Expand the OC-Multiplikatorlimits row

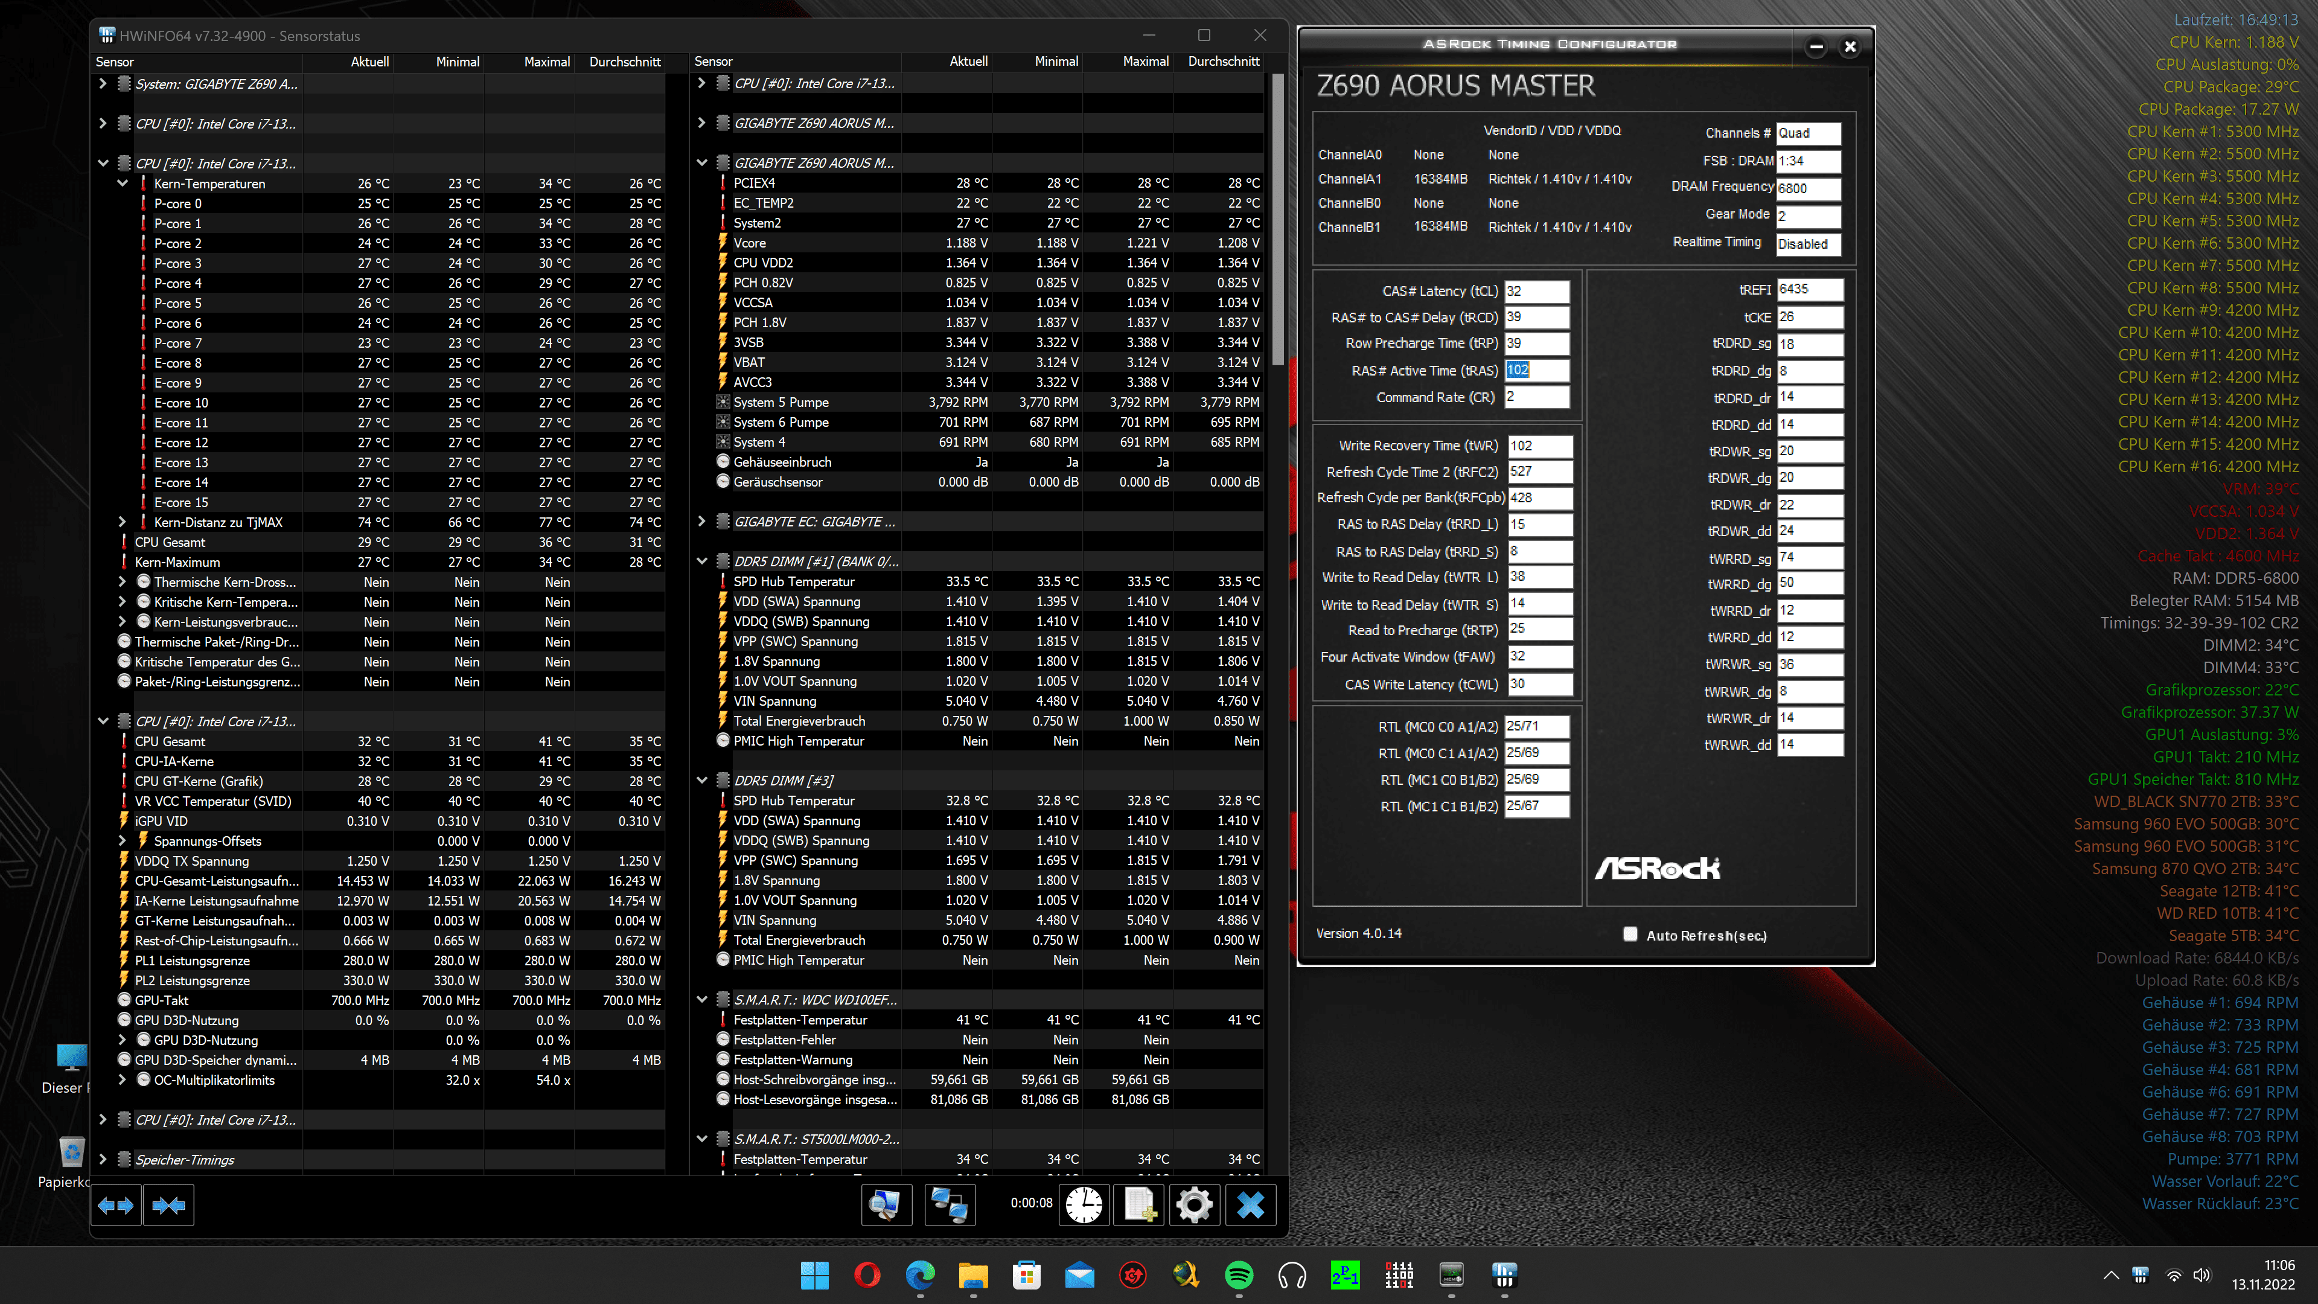click(123, 1080)
